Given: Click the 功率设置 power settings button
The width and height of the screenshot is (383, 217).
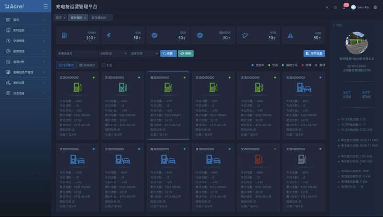Looking at the screenshot, I should [314, 54].
